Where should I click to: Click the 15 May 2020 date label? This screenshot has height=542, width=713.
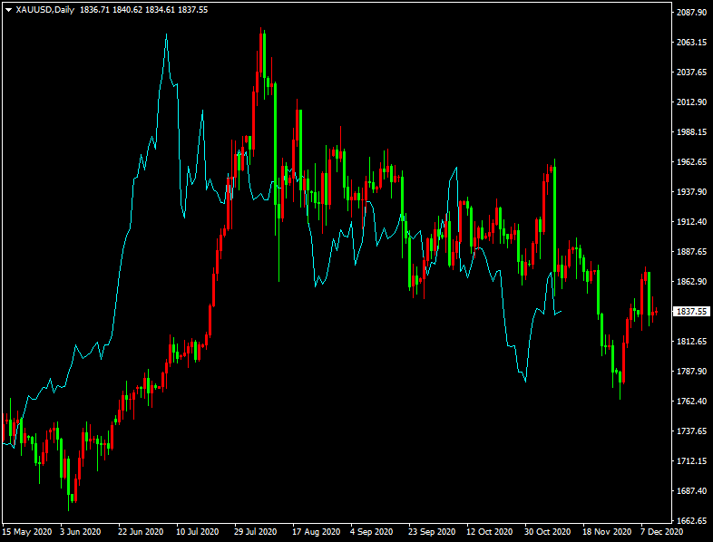click(27, 532)
